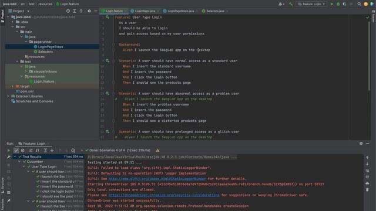Sort test results alphabetically

pyautogui.click(x=31, y=151)
